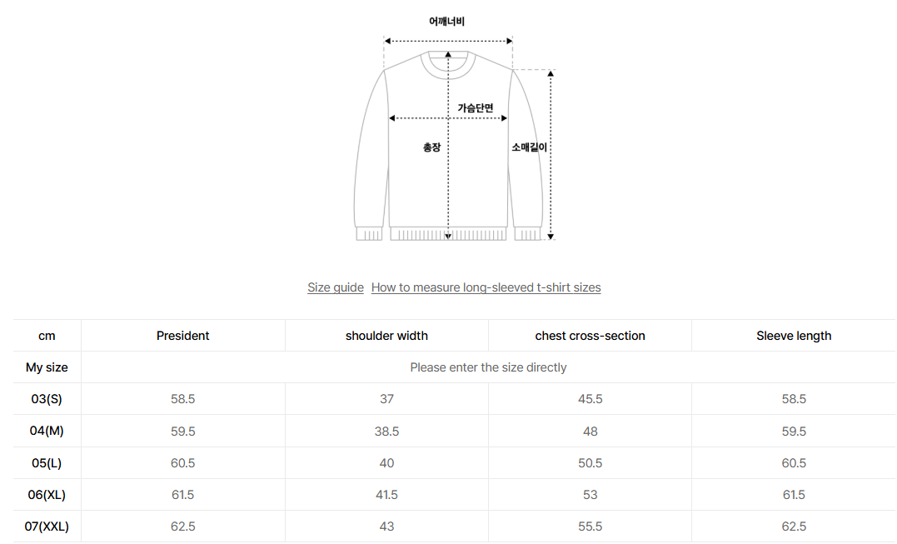The width and height of the screenshot is (897, 544).
Task: Click the Please enter the size directly field
Action: [488, 367]
